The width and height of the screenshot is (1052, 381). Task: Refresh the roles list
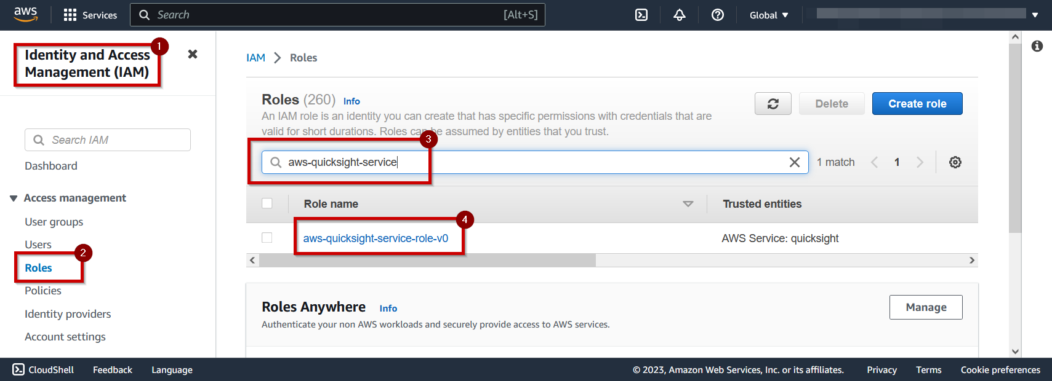pyautogui.click(x=773, y=104)
